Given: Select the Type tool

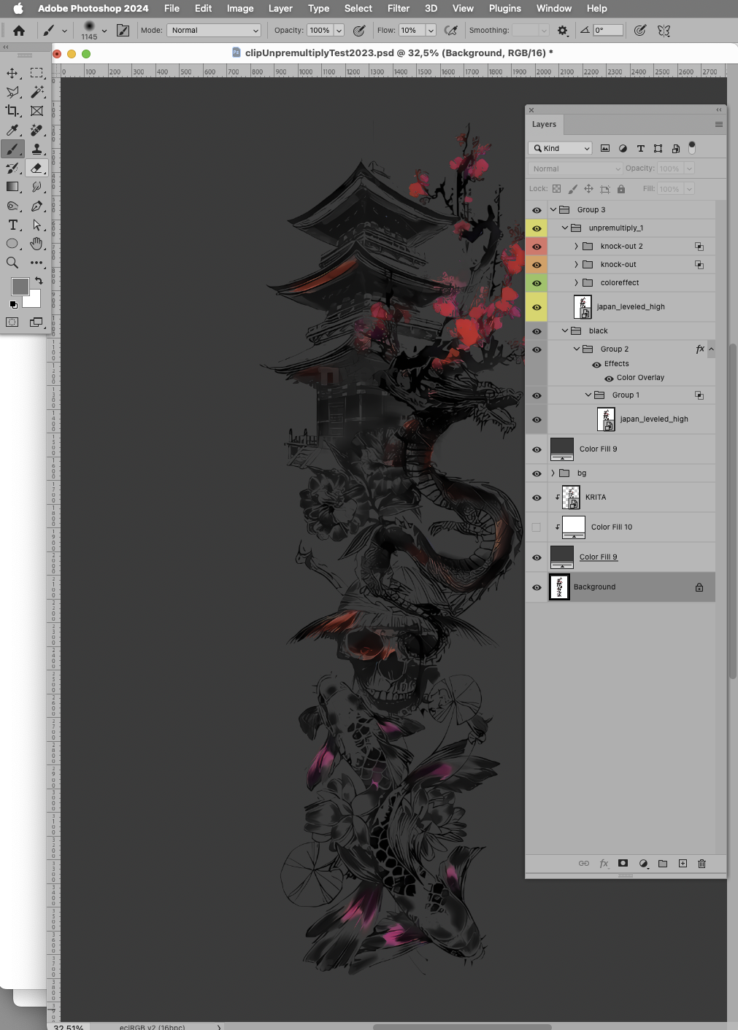Looking at the screenshot, I should (x=12, y=225).
